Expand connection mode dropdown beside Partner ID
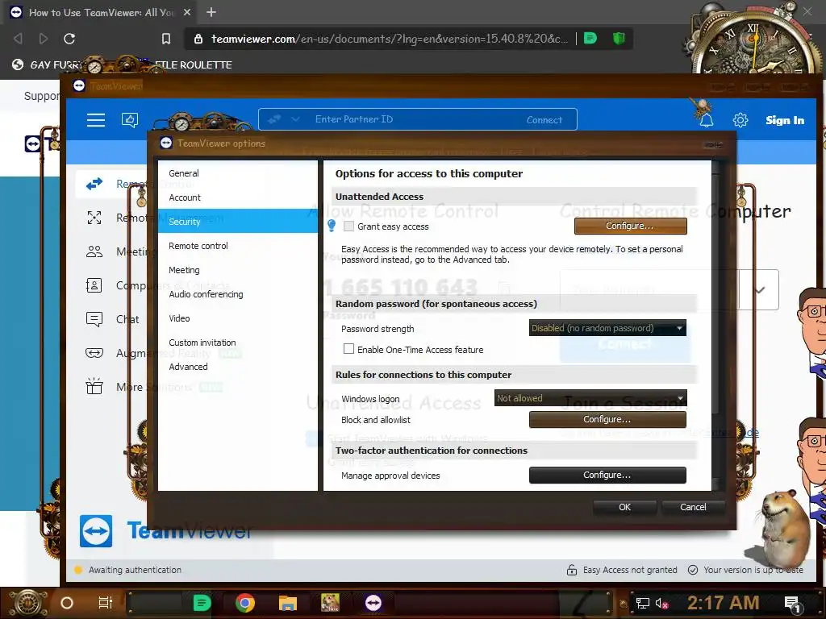The height and width of the screenshot is (619, 826). (x=295, y=119)
